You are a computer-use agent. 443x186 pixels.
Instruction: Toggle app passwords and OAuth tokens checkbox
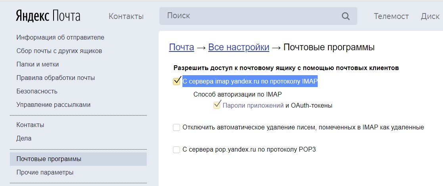click(x=217, y=106)
